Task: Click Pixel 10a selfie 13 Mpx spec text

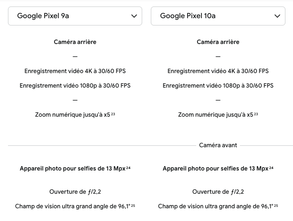Action: (215, 168)
